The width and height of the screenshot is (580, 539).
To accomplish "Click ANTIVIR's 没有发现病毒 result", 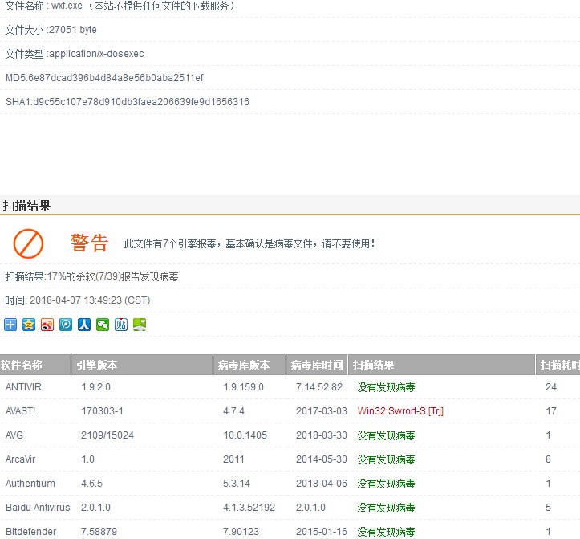I will tap(386, 387).
